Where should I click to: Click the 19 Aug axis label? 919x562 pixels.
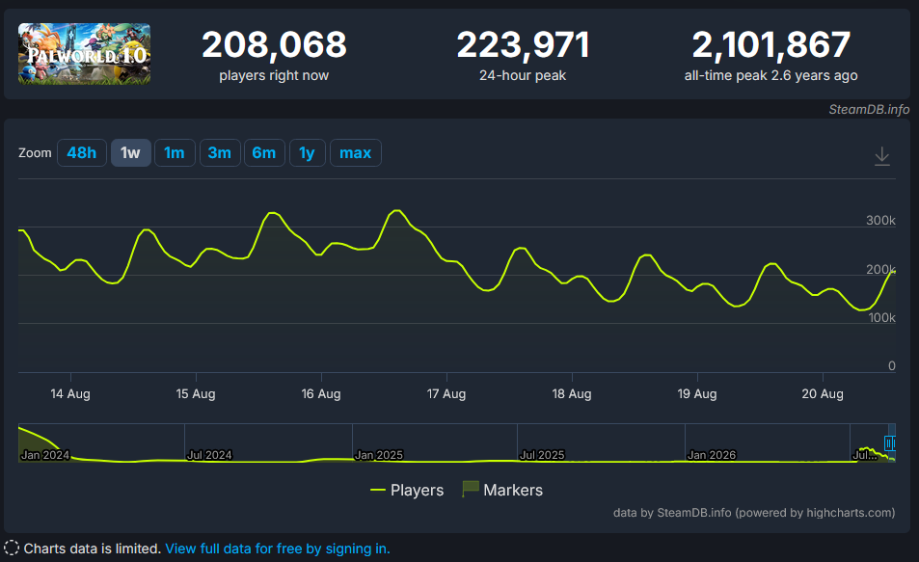[x=697, y=394]
